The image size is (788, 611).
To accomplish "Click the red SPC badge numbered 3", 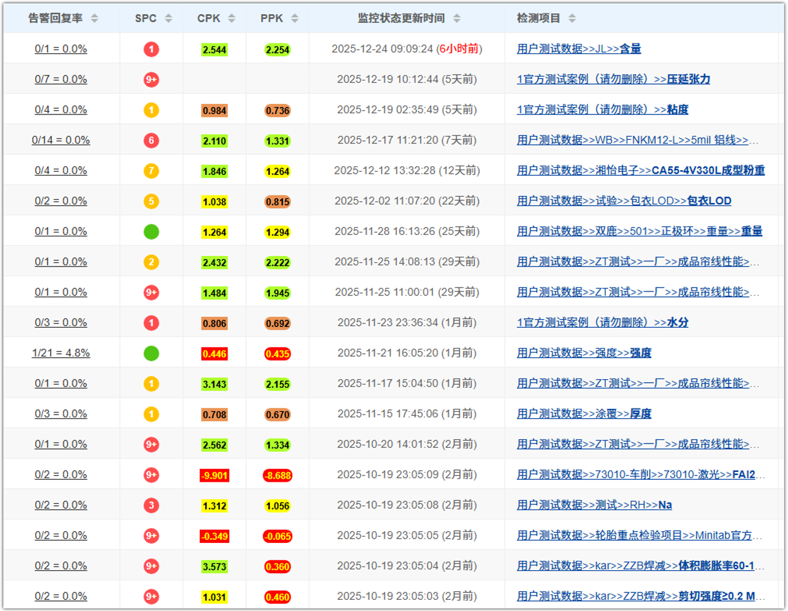I will coord(151,505).
